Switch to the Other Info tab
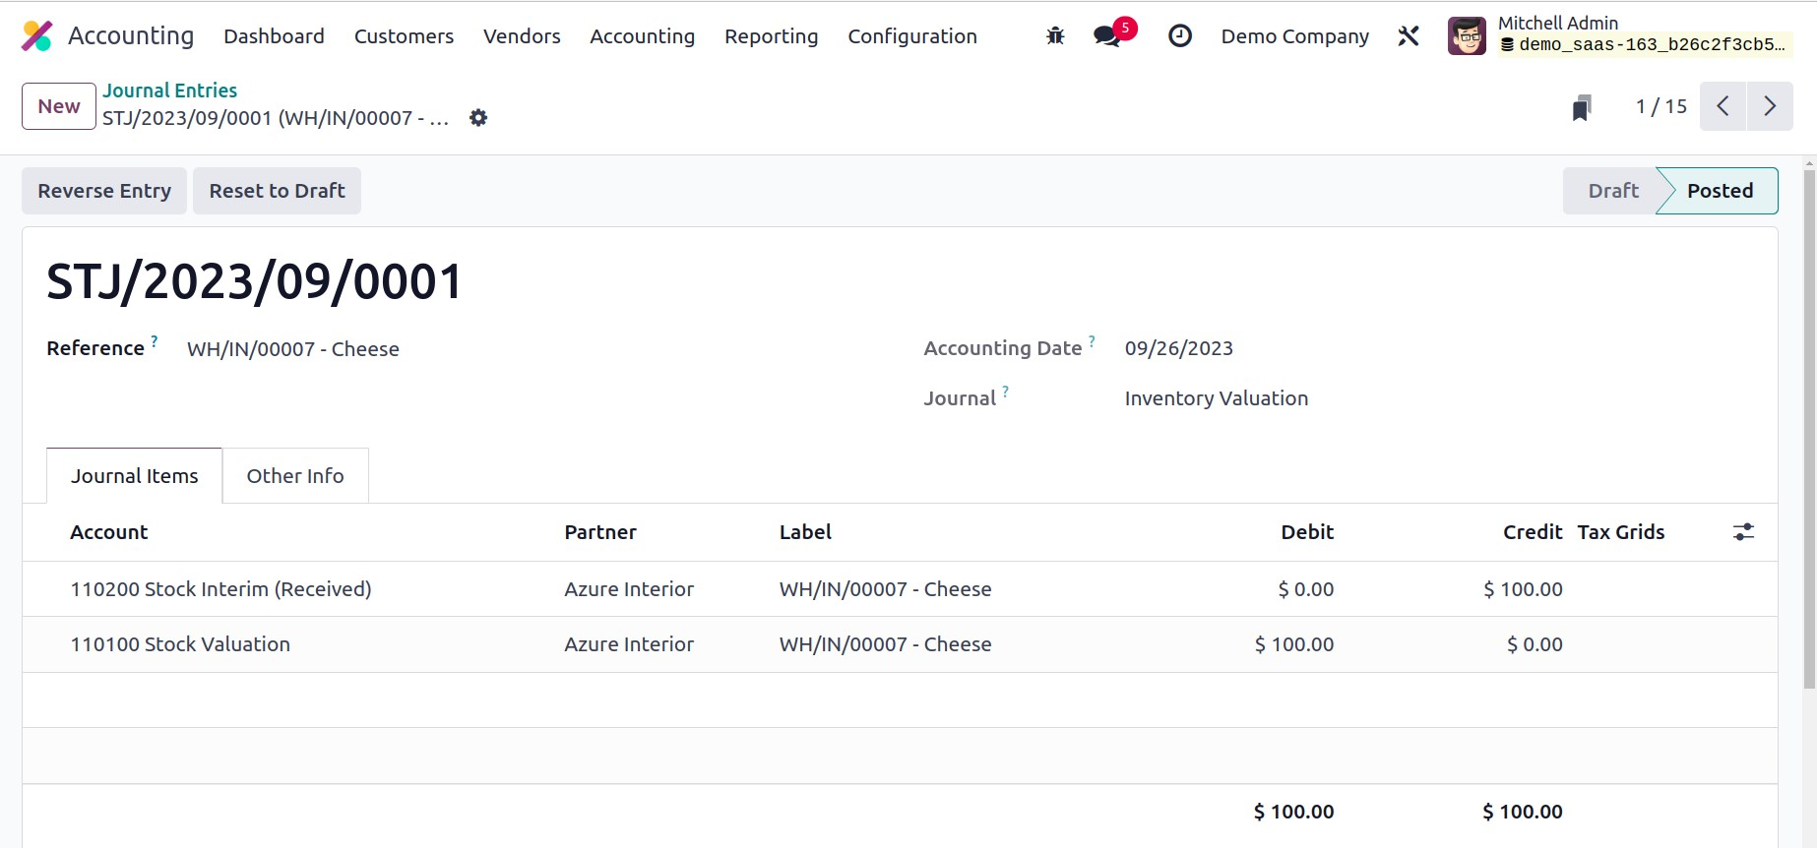Image resolution: width=1817 pixels, height=848 pixels. pyautogui.click(x=295, y=476)
